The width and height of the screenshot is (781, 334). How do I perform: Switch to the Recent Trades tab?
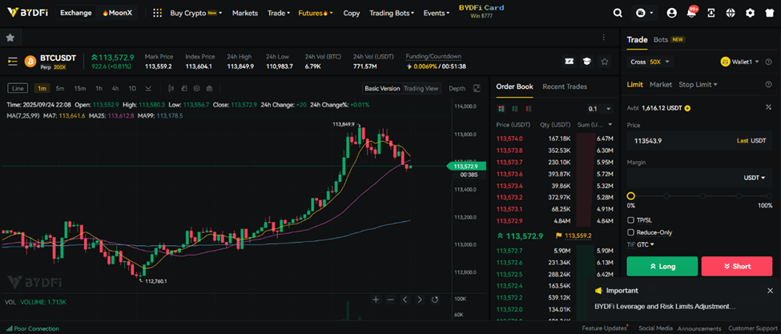click(x=565, y=87)
